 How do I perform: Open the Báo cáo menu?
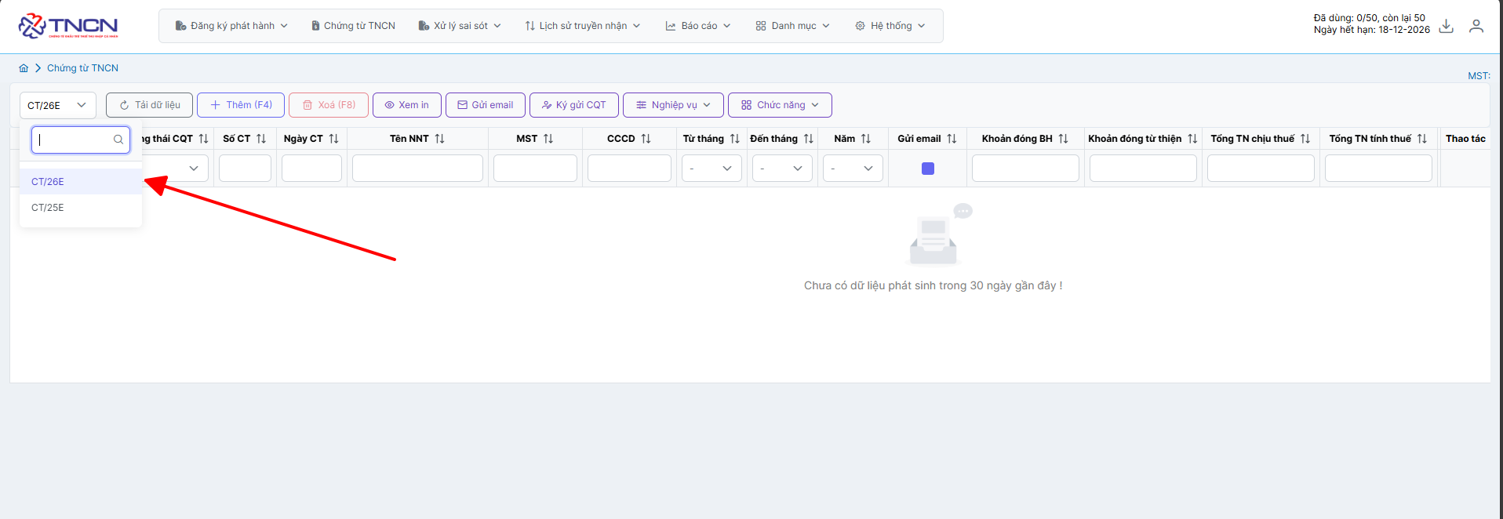point(698,26)
